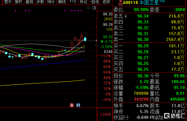The image size is (187, 121).
Task: Remove stock via -自选 button
Action: 94,2
